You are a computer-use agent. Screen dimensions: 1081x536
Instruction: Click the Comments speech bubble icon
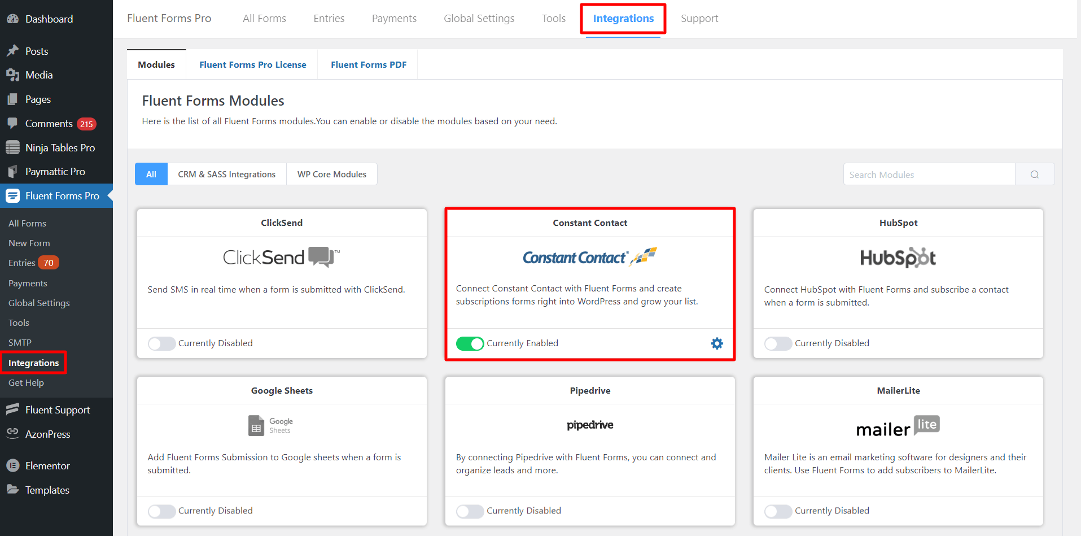pos(12,123)
